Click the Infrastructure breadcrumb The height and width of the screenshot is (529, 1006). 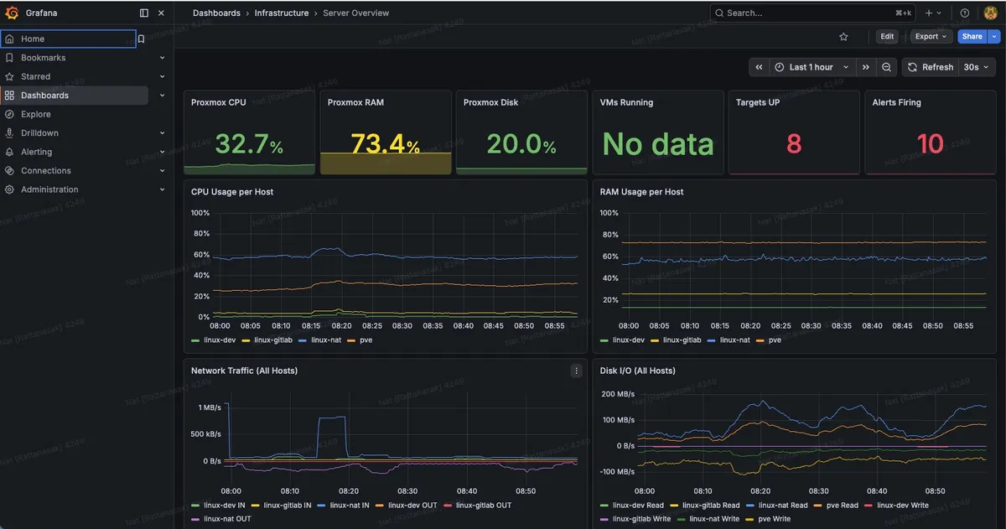coord(282,13)
